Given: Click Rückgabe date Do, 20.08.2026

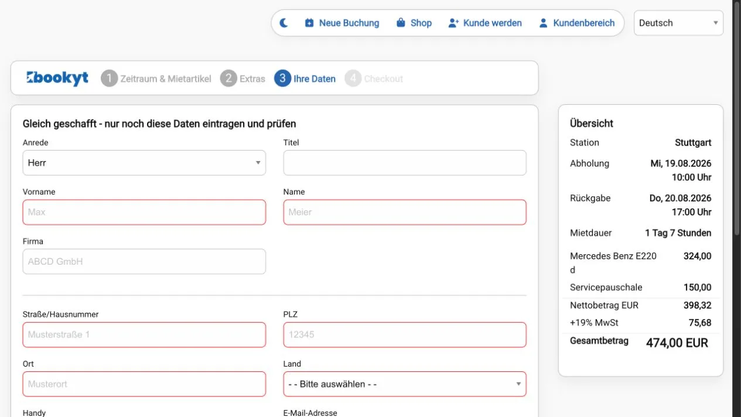Looking at the screenshot, I should 681,198.
